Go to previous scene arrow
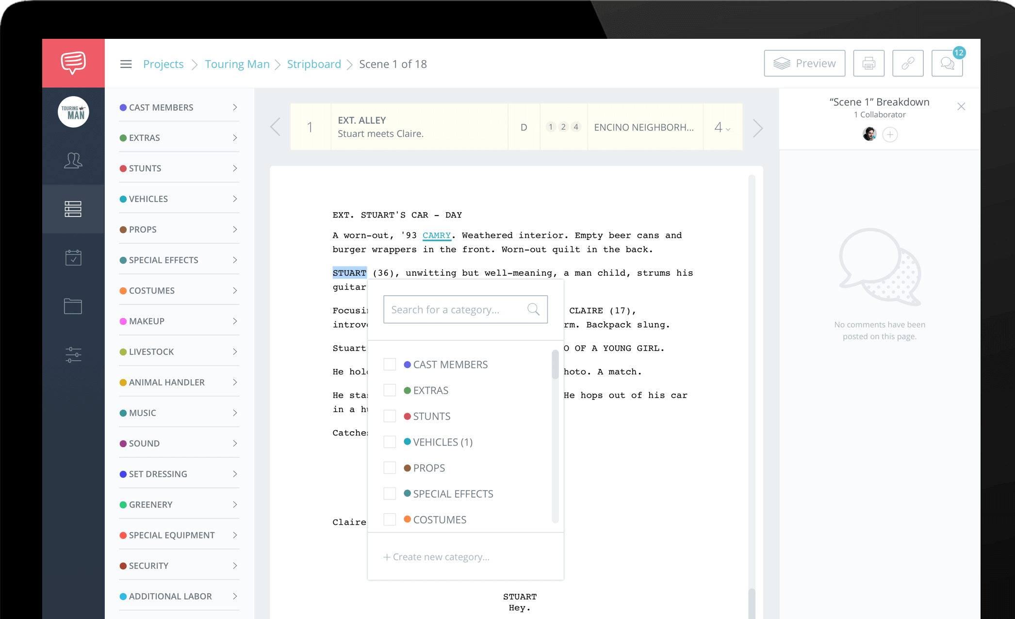Screen dimensions: 1015x619 tap(275, 127)
